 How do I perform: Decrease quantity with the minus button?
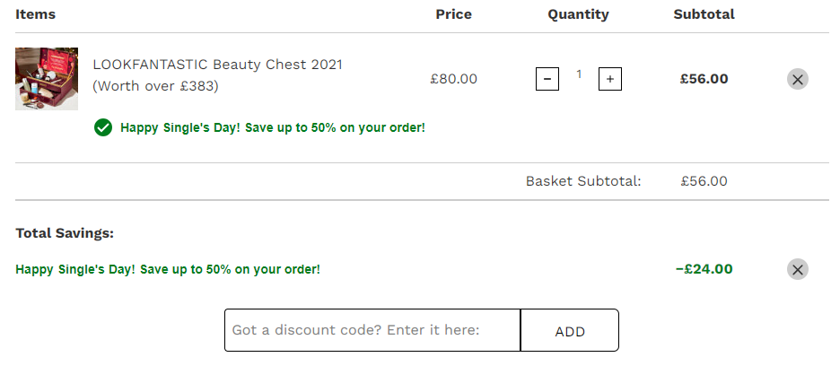[547, 79]
